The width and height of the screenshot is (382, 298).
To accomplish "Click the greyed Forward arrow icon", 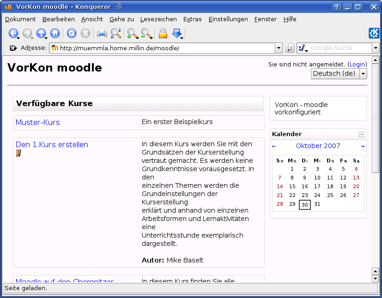I will [27, 33].
